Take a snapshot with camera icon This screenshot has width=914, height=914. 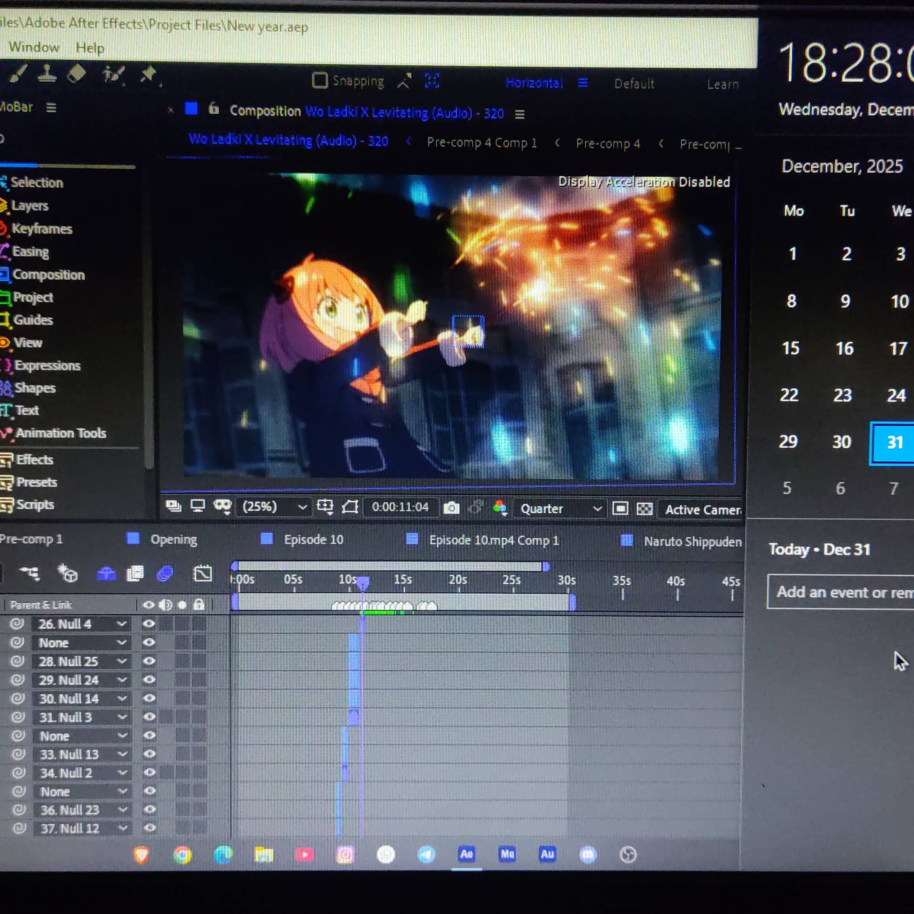pos(451,508)
